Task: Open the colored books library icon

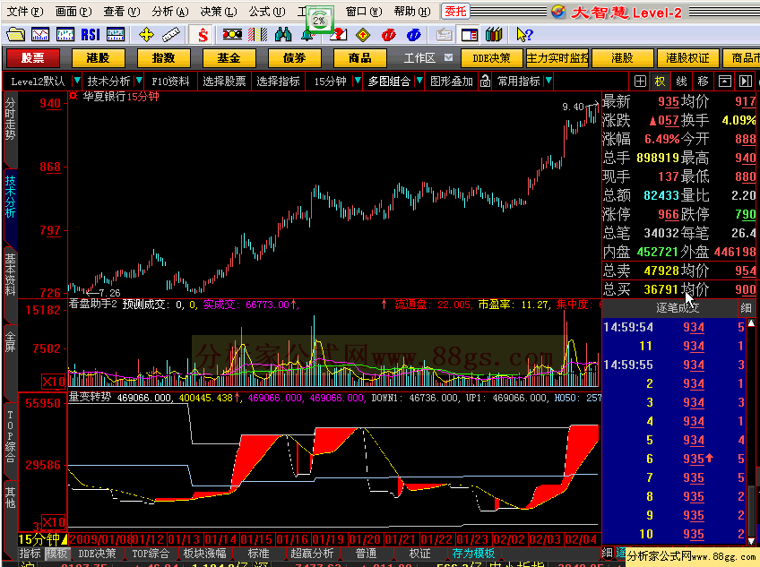Action: [494, 34]
